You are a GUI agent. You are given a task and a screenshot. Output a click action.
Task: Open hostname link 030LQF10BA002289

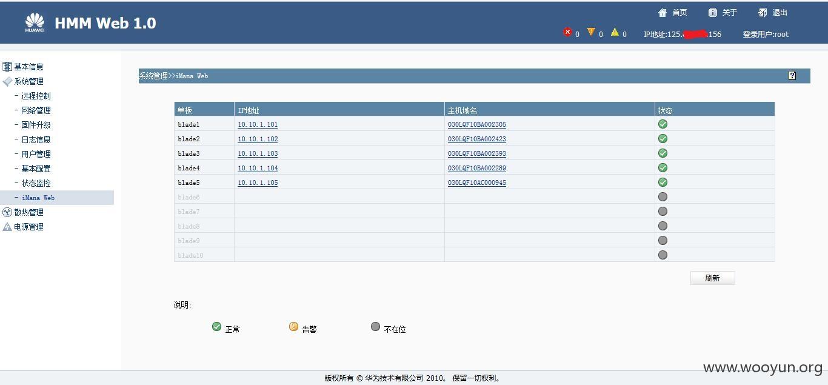477,168
